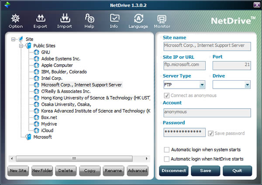
Task: Click the Disconnect button
Action: coord(173,171)
